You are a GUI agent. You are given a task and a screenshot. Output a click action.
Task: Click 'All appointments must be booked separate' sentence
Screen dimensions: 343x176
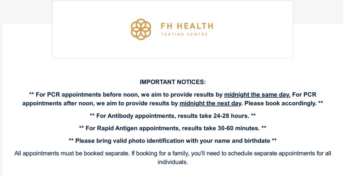[x=72, y=153]
